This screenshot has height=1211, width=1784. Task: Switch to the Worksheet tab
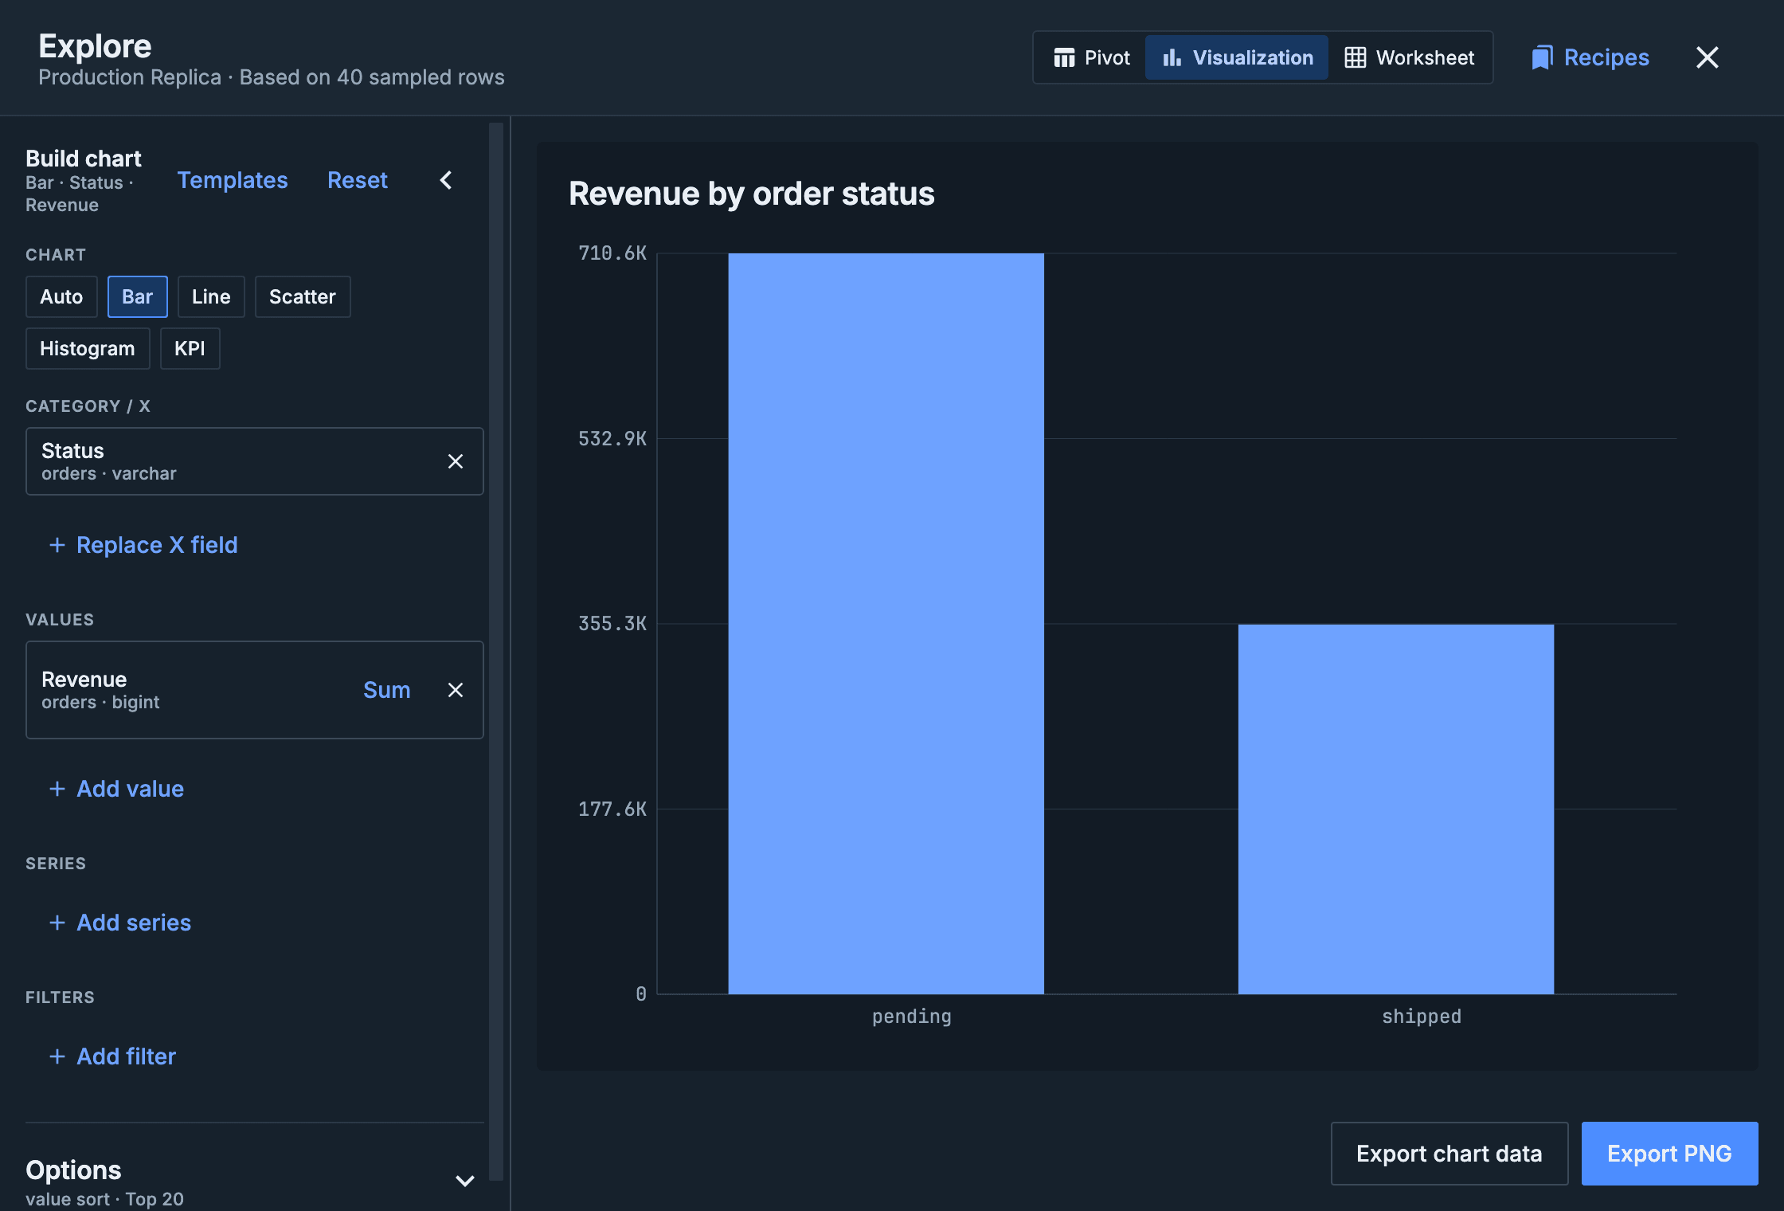1409,57
